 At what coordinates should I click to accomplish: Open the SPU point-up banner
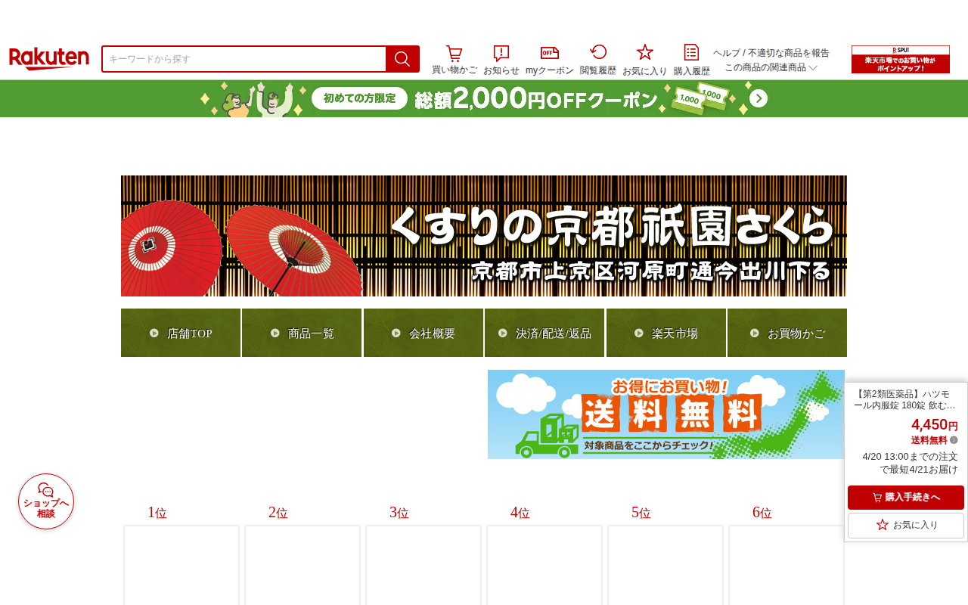point(901,59)
